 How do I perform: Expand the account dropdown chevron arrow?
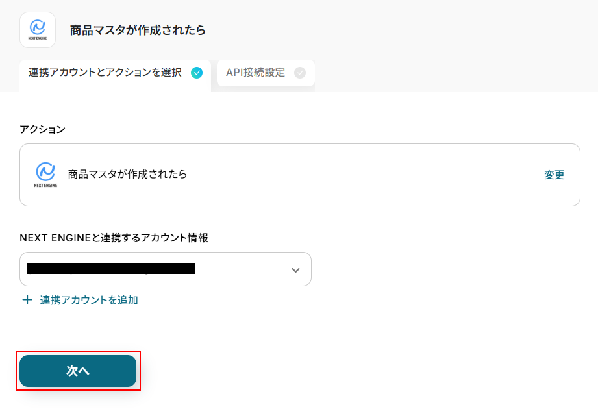click(x=295, y=269)
